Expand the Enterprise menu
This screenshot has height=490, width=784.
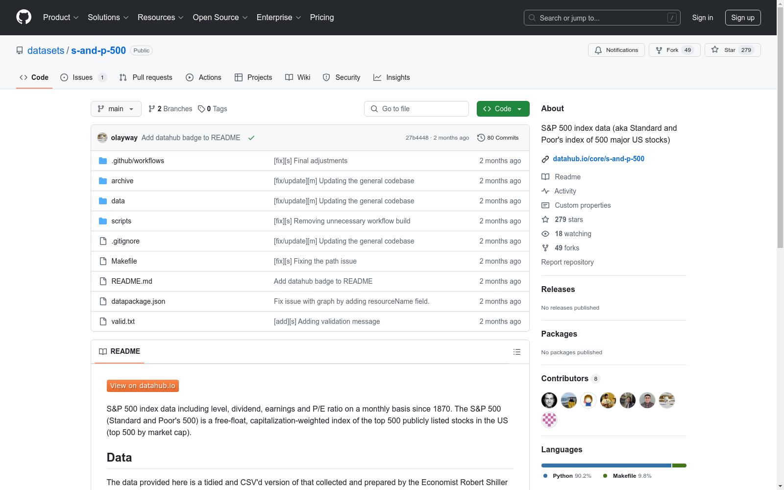(279, 18)
